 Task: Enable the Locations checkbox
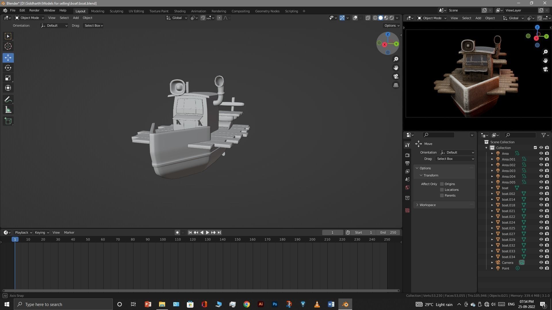pyautogui.click(x=442, y=190)
